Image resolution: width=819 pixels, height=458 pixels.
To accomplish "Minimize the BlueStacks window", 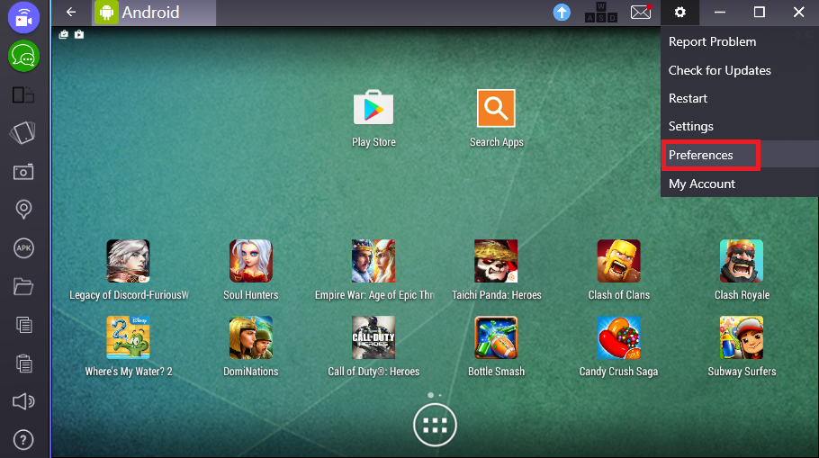I will pos(720,12).
